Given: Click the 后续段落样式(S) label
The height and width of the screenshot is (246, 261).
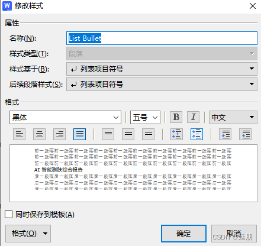Looking at the screenshot, I should [x=36, y=85].
